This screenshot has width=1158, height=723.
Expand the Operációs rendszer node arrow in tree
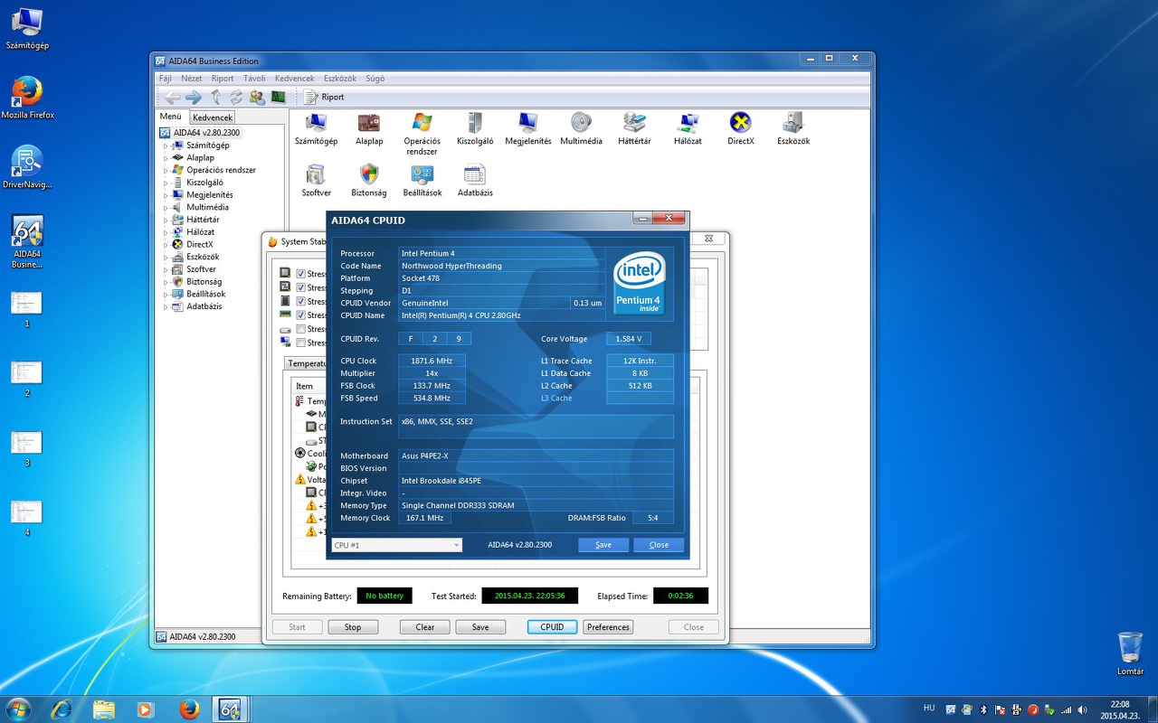click(166, 170)
